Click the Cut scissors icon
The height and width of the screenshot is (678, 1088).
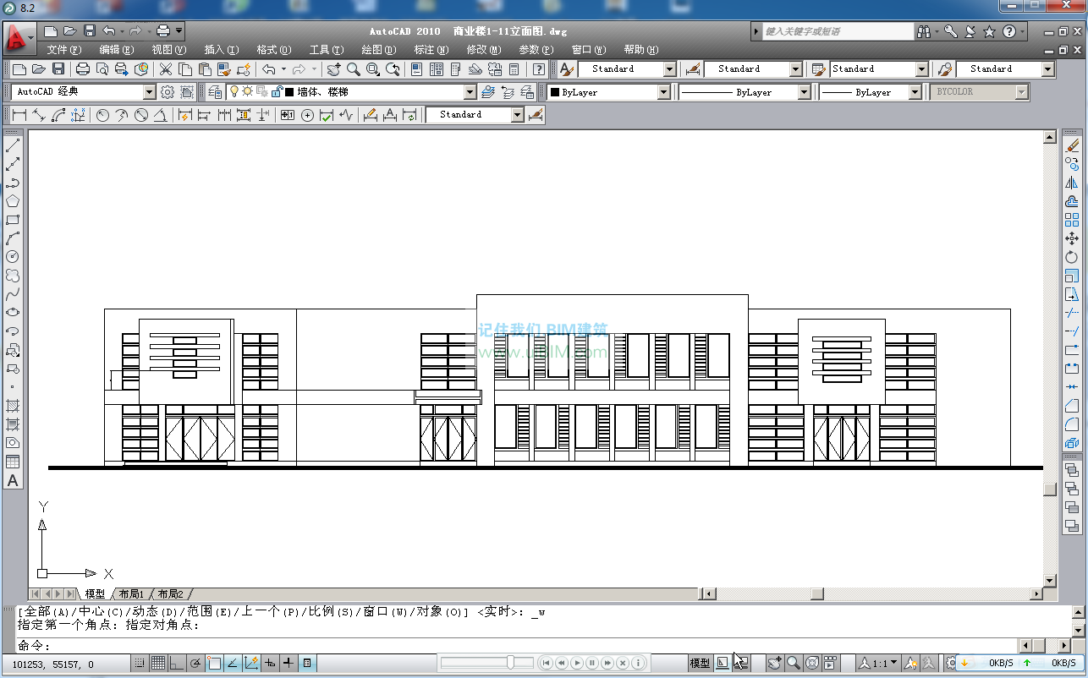(166, 69)
